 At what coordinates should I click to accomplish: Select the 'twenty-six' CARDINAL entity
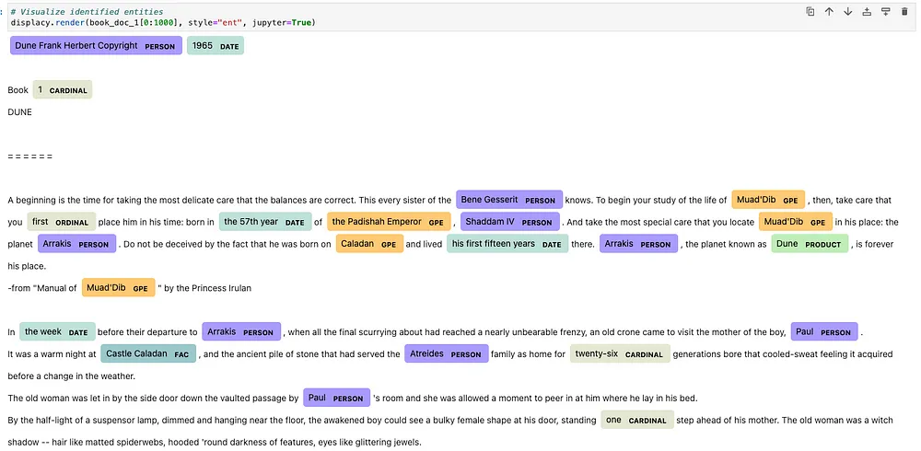click(620, 354)
